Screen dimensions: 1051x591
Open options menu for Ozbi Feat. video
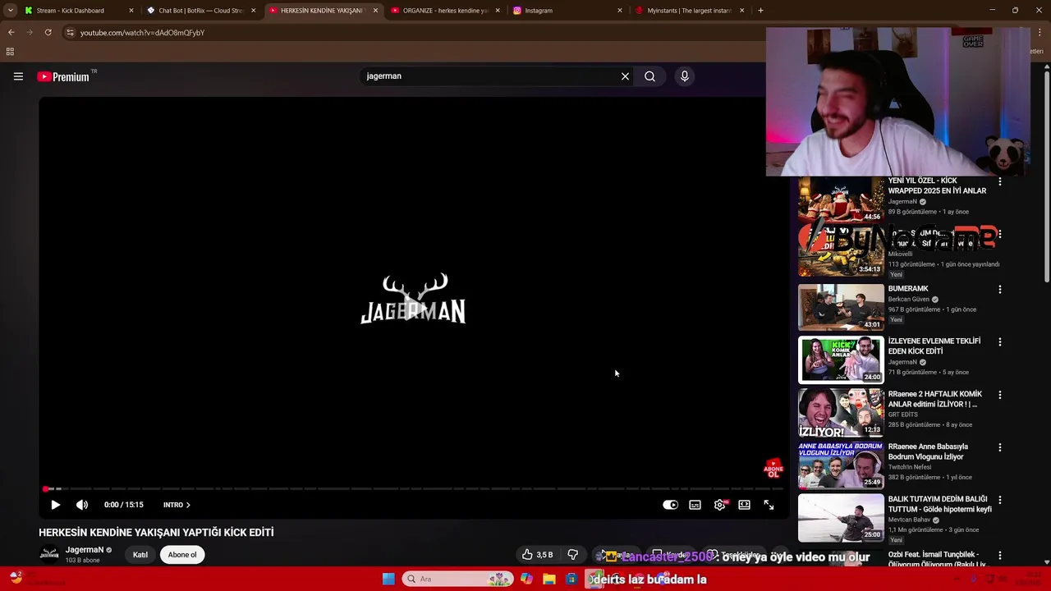click(999, 556)
